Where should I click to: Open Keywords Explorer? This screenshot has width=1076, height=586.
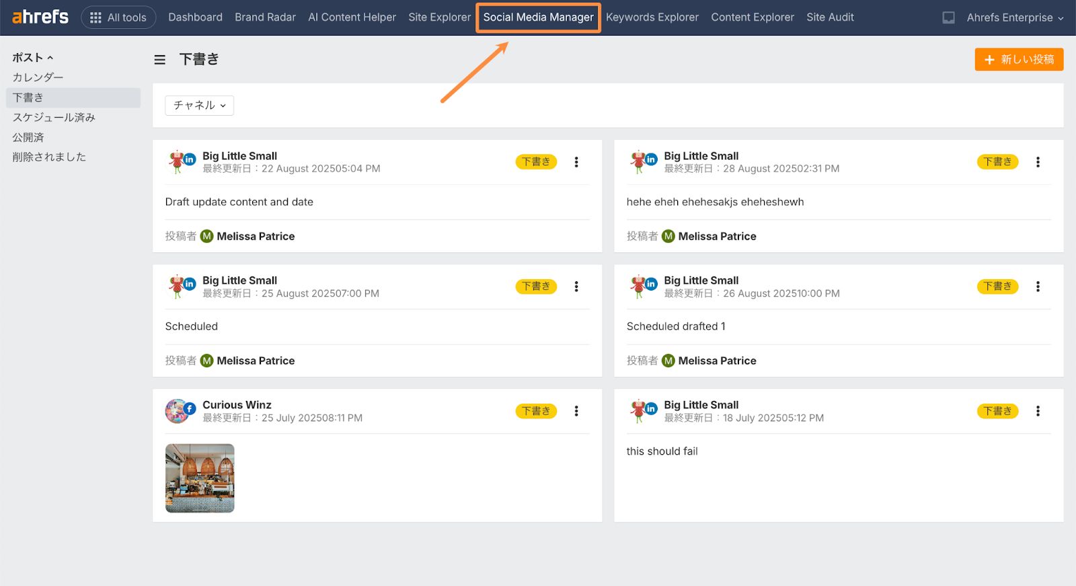pyautogui.click(x=652, y=17)
